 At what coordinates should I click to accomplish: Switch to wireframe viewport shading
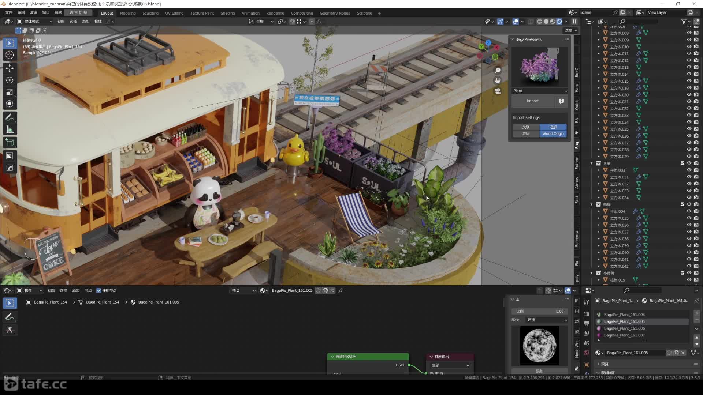click(539, 22)
